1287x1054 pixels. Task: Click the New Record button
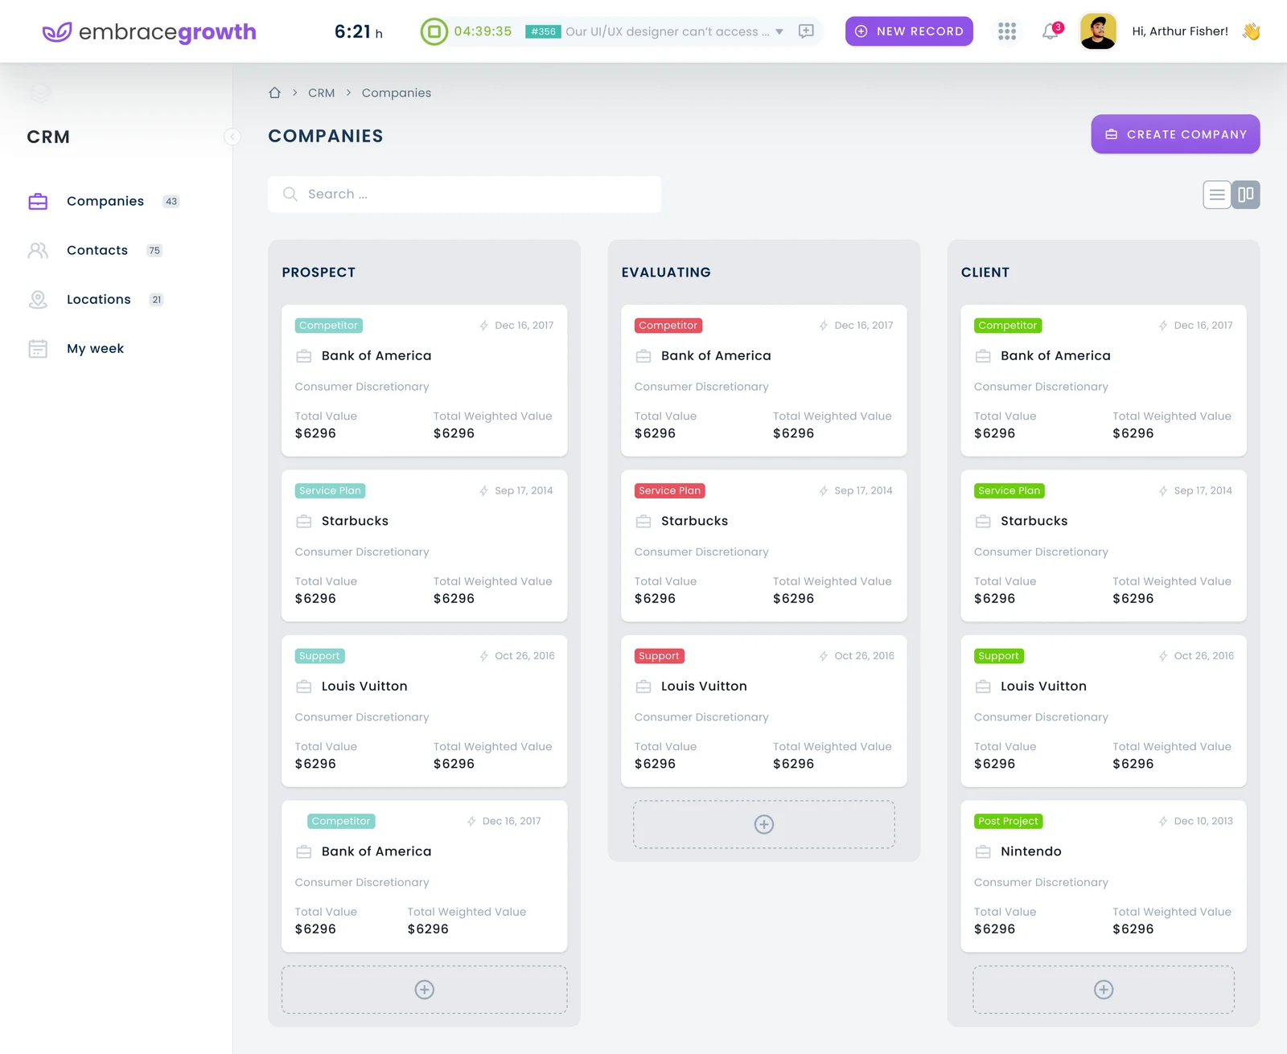click(x=909, y=31)
